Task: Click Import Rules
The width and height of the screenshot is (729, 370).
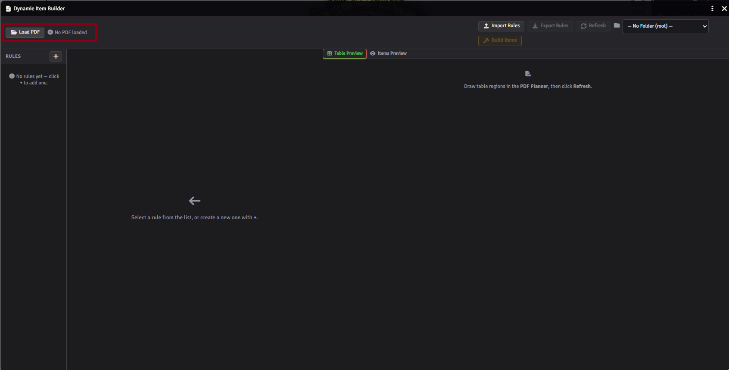Action: (x=501, y=26)
